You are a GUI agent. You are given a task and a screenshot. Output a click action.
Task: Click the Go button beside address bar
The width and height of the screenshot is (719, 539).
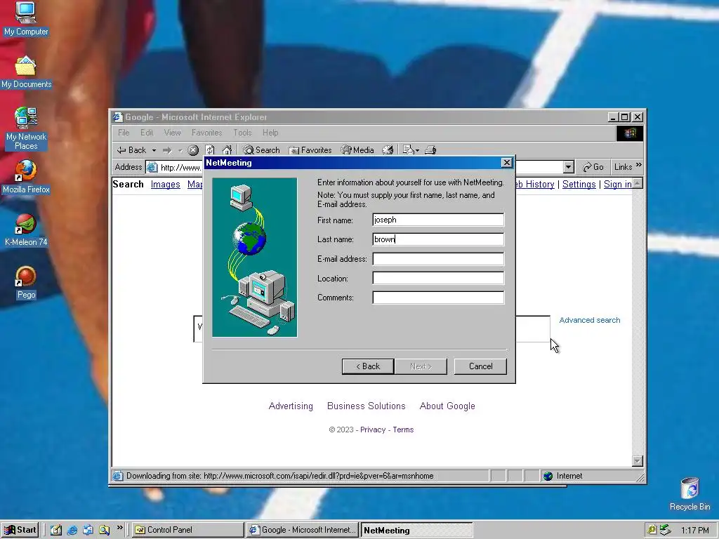click(x=593, y=167)
